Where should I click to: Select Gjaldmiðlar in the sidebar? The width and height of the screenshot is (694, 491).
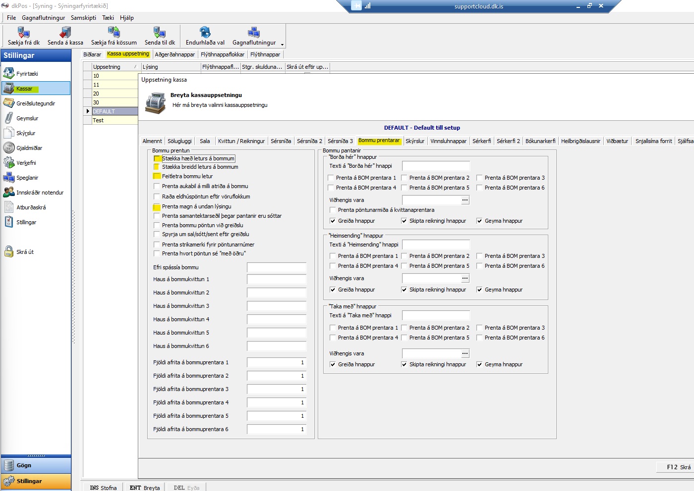[29, 148]
